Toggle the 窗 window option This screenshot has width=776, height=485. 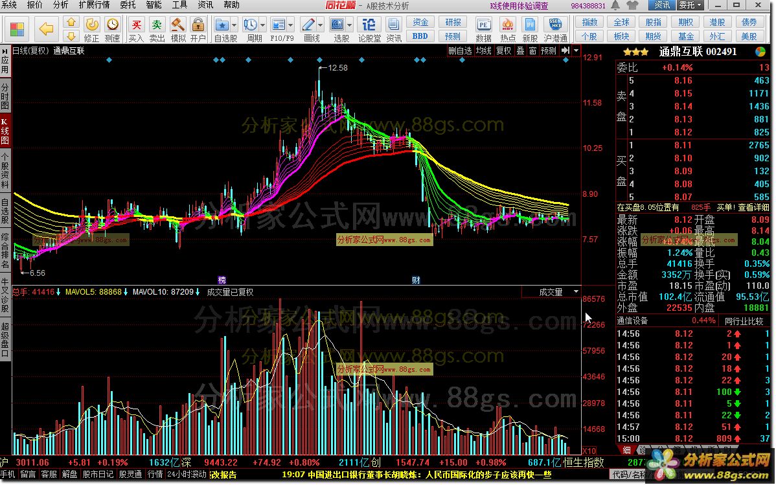pos(532,51)
